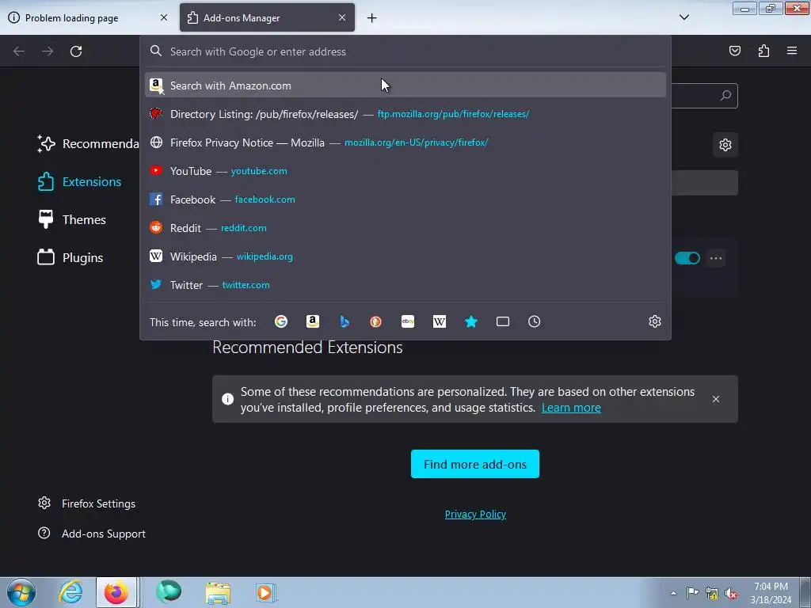
Task: Reload the current page
Action: pos(76,51)
